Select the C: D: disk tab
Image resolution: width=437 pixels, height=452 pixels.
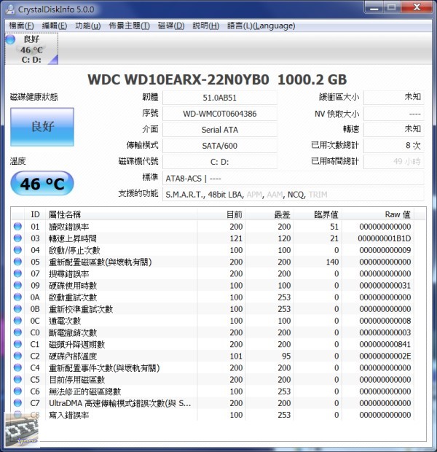click(31, 49)
